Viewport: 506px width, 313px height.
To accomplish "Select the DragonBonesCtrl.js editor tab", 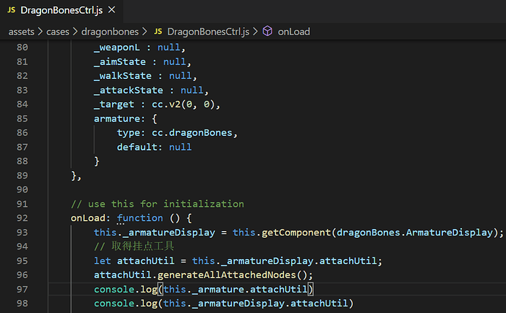I will [x=56, y=10].
